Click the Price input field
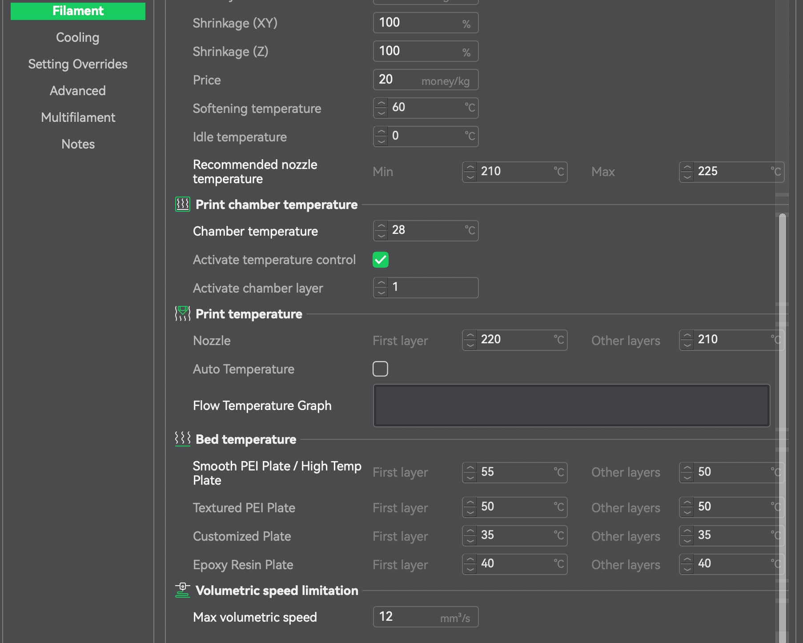 pyautogui.click(x=400, y=80)
